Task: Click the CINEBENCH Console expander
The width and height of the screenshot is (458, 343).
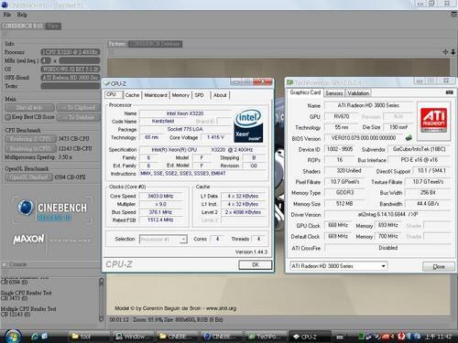Action: point(5,264)
